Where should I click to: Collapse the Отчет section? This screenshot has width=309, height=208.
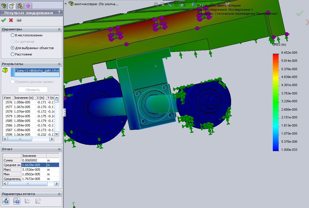(x=59, y=149)
